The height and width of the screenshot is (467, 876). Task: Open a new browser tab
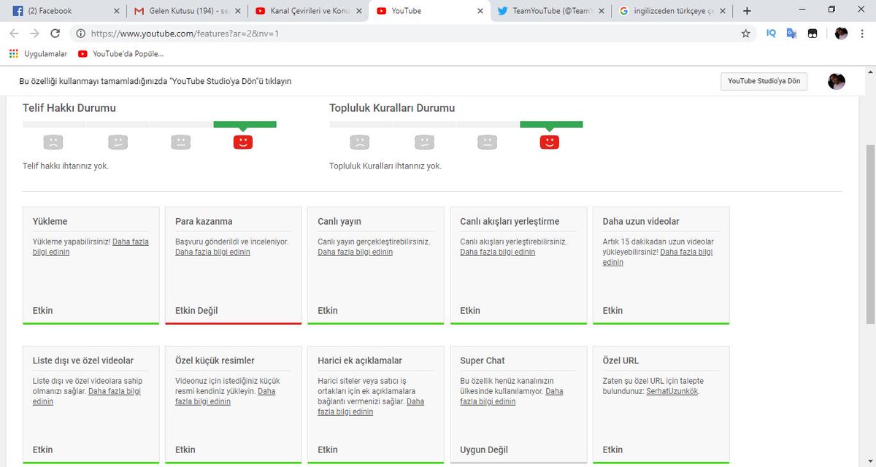(747, 11)
